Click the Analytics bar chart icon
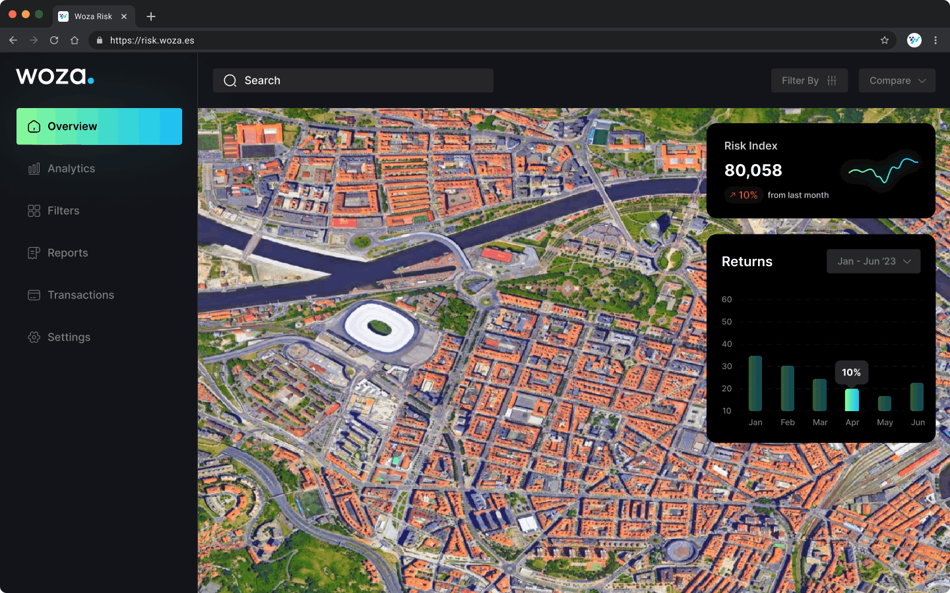950x593 pixels. pos(34,169)
